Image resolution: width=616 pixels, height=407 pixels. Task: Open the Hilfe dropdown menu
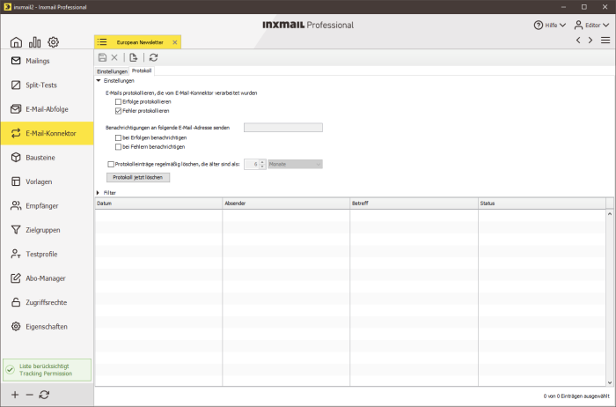click(x=550, y=26)
